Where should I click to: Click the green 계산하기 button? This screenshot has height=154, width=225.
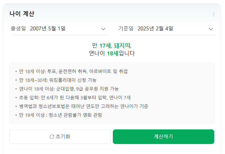click(x=164, y=137)
